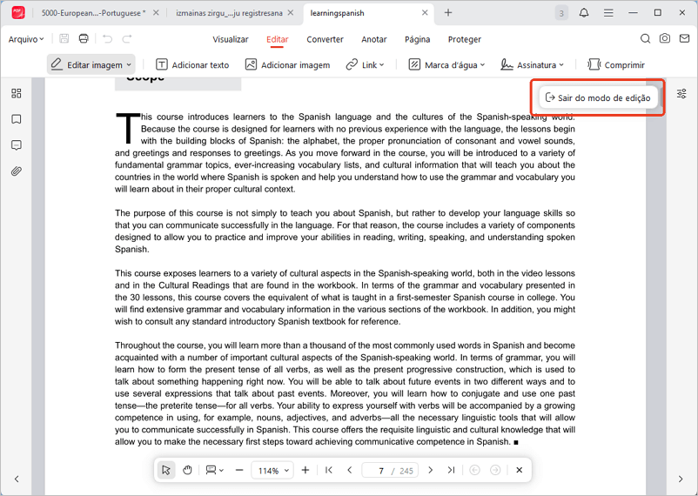698x496 pixels.
Task: Open the page display mode dropdown
Action: (214, 470)
